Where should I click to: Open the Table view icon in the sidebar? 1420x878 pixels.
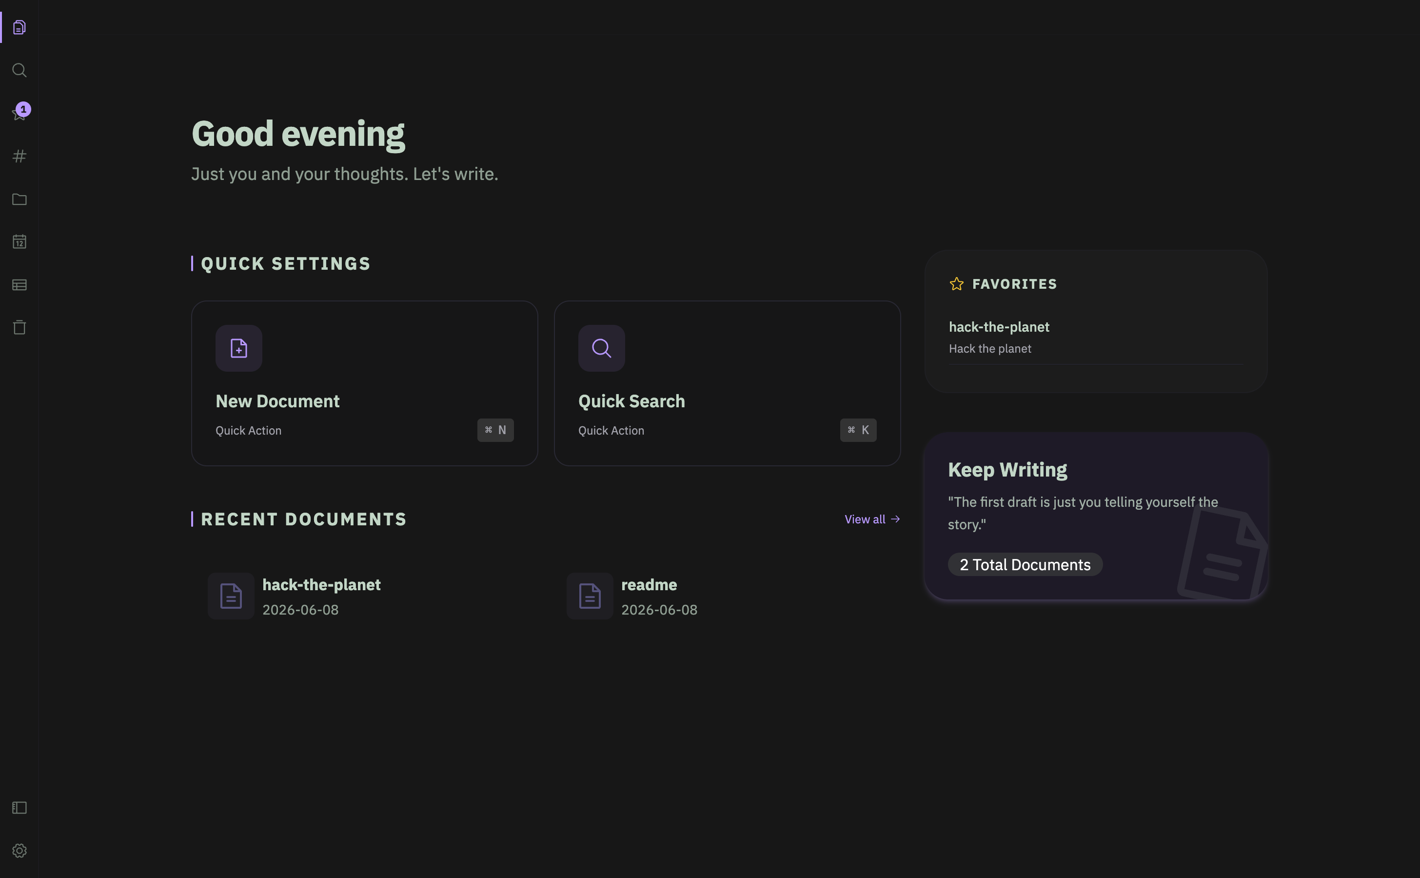pos(19,284)
